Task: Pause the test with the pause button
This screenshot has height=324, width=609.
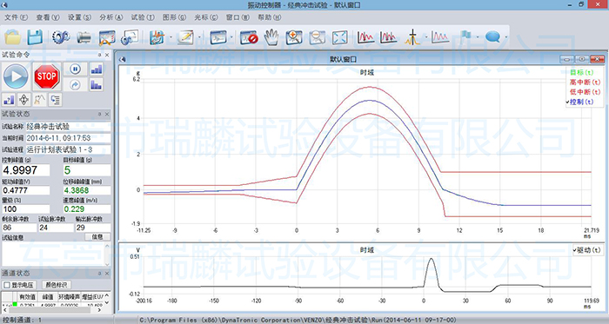Action: click(76, 69)
